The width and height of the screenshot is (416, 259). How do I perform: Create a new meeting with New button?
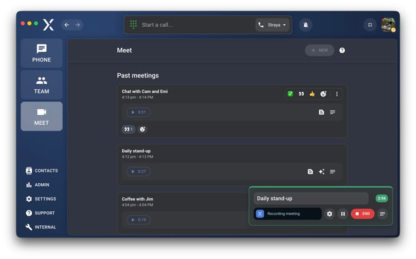coord(319,50)
